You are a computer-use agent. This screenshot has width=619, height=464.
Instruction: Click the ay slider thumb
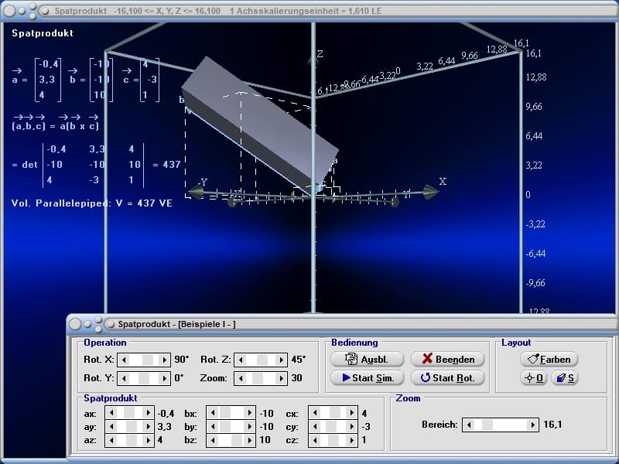132,427
